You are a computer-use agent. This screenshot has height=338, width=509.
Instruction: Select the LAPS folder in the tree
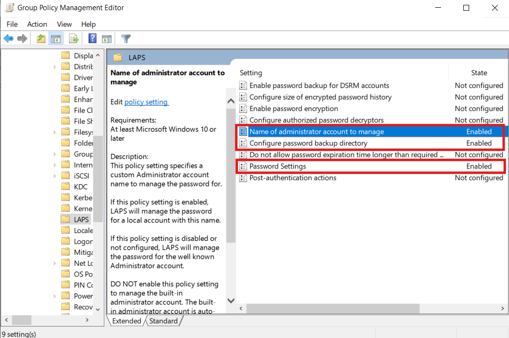tap(81, 220)
